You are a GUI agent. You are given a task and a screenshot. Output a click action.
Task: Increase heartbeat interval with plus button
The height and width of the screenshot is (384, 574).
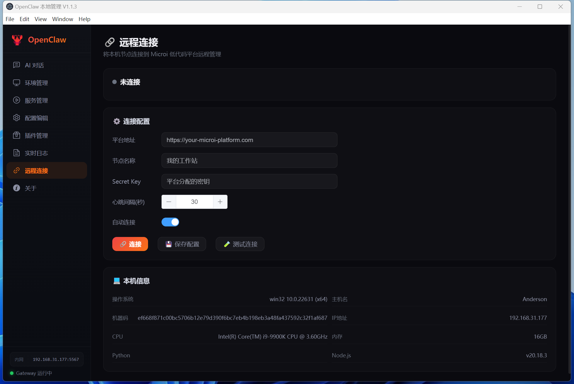coord(220,202)
